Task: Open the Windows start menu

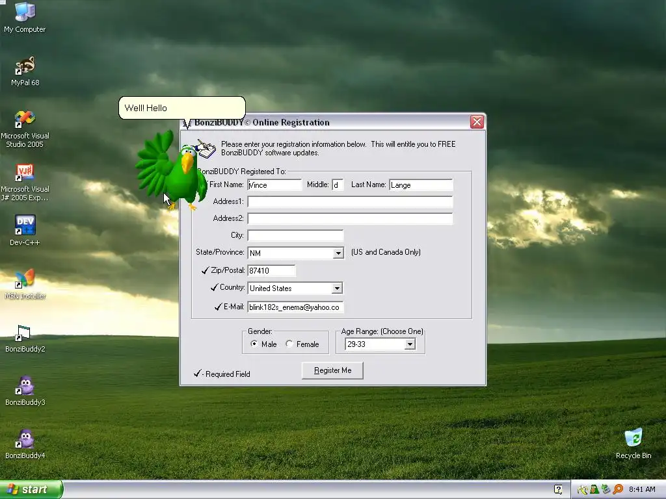Action: click(x=31, y=489)
